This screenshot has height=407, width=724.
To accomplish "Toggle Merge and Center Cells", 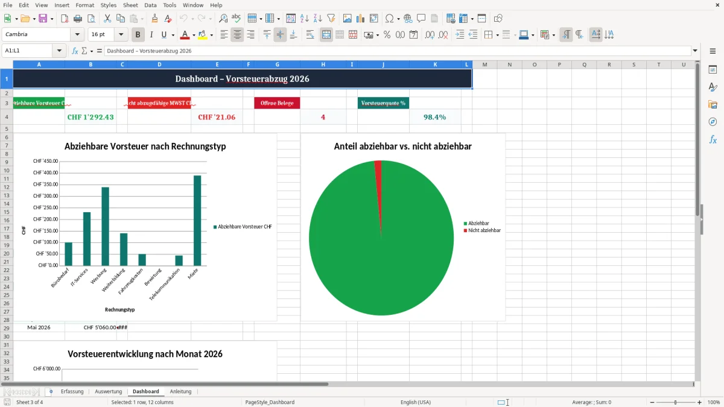I will pyautogui.click(x=326, y=35).
